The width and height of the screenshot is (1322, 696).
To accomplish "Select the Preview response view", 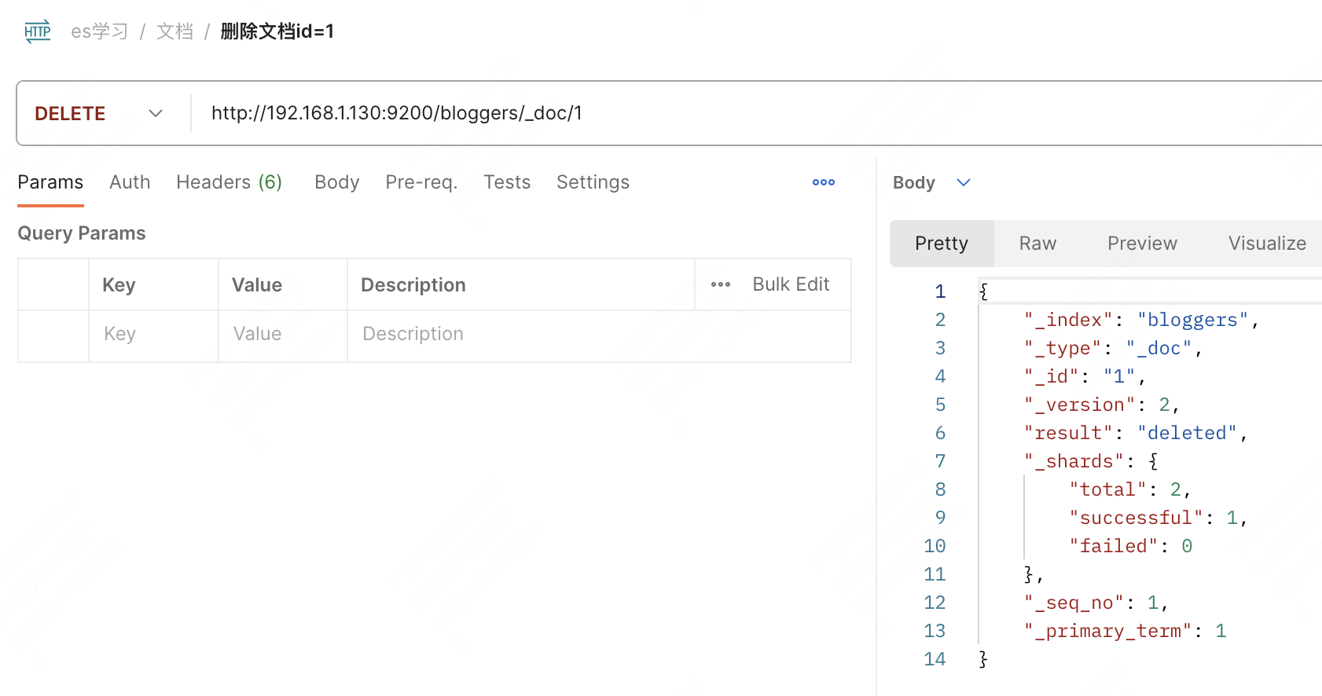I will tap(1142, 244).
